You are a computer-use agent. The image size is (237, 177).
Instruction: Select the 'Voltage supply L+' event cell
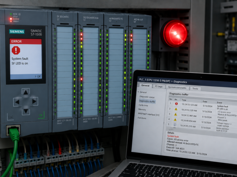click(x=224, y=123)
